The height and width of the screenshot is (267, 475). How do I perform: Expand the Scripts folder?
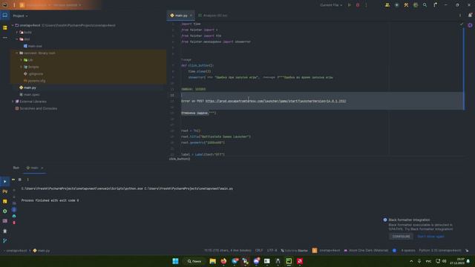pyautogui.click(x=22, y=67)
